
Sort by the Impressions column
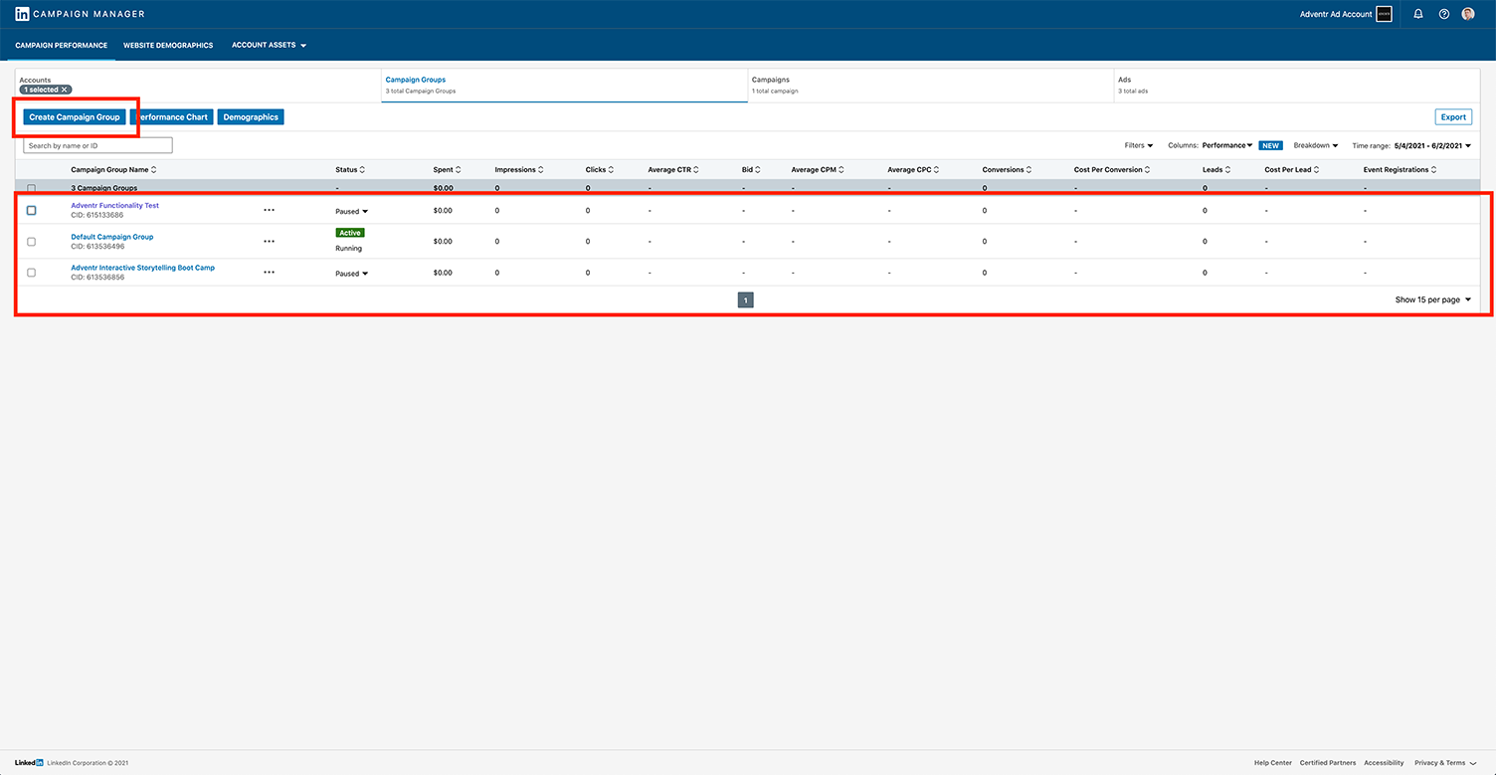pyautogui.click(x=519, y=170)
